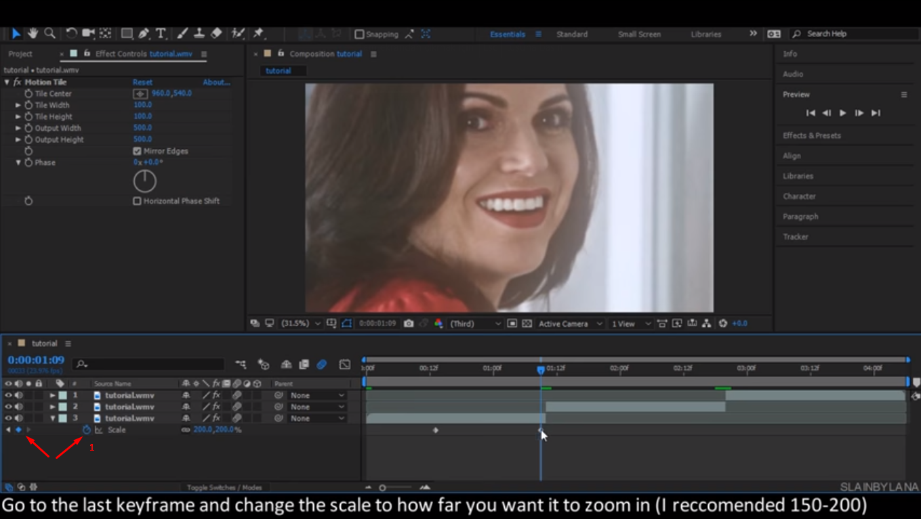Collapse the Phase property
Image resolution: width=921 pixels, height=519 pixels.
pyautogui.click(x=18, y=162)
